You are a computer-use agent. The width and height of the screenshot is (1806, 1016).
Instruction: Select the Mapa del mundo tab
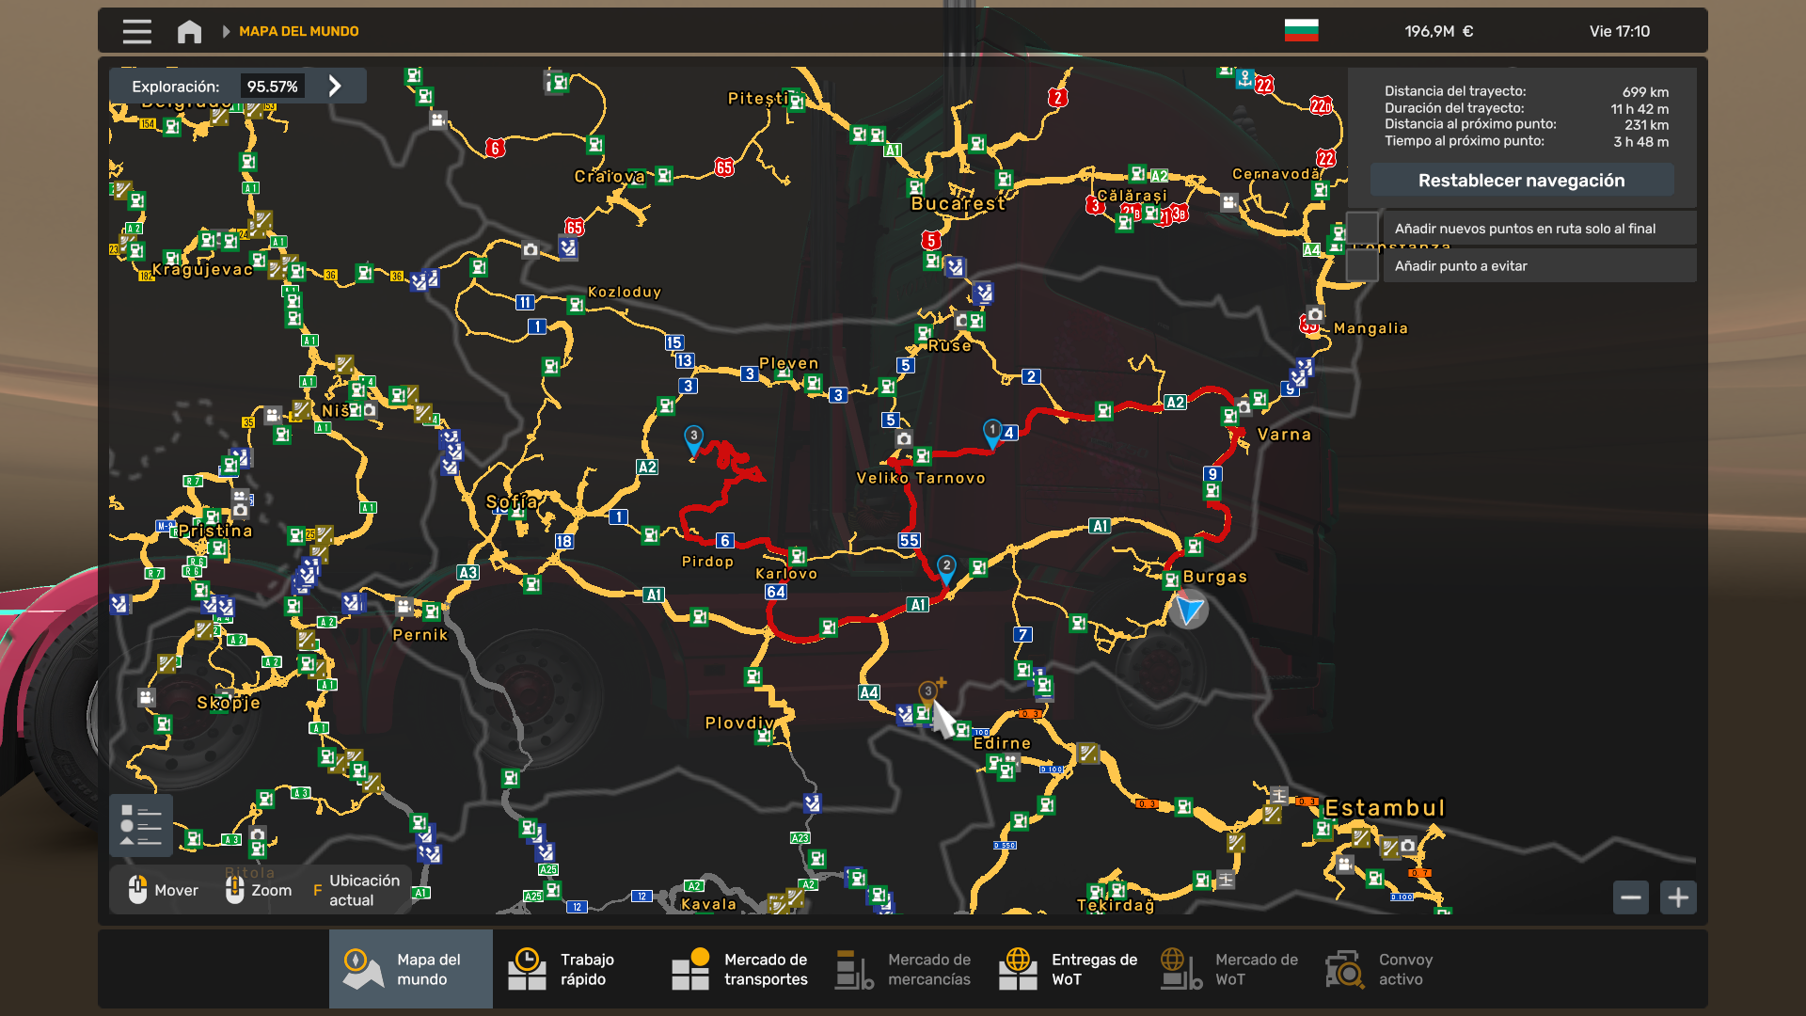(411, 969)
